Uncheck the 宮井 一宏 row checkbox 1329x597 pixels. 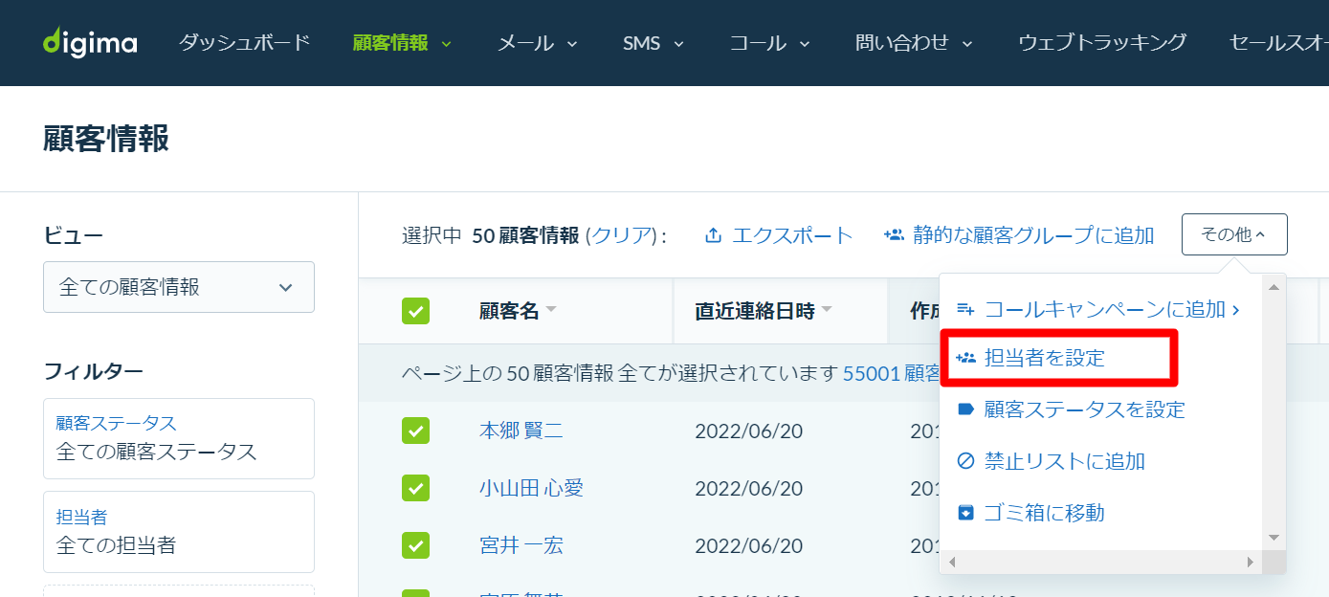(415, 545)
